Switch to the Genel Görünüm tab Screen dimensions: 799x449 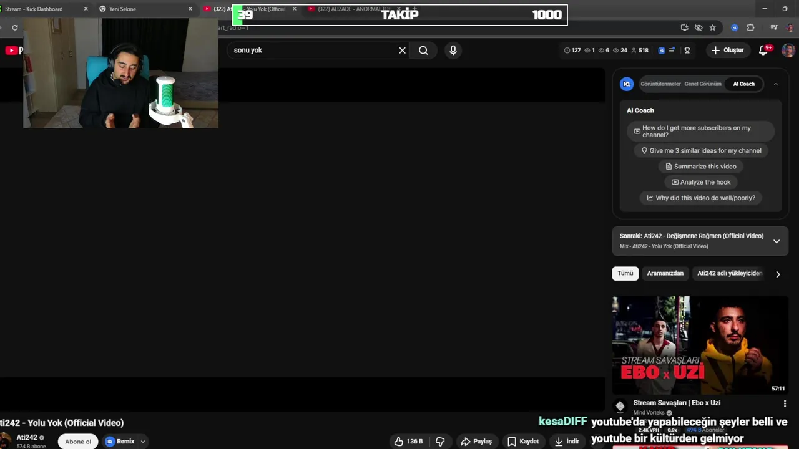coord(703,84)
